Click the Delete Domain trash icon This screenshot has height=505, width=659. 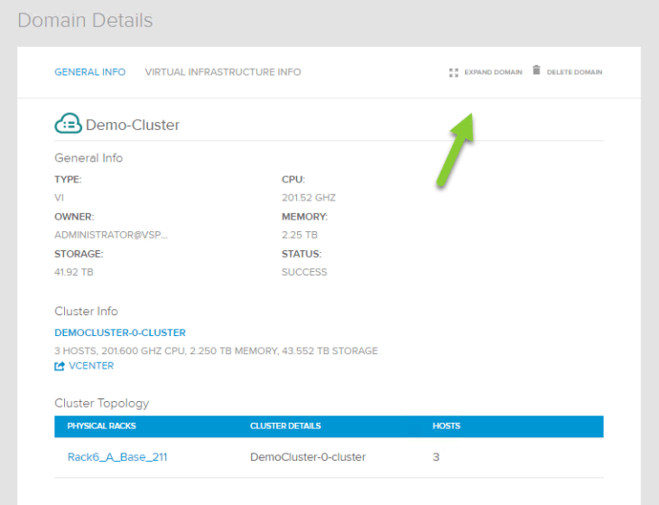pos(536,70)
